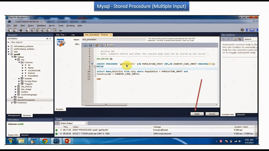
Task: Open SQL script file toolbar icon
Action: [x=15, y=30]
